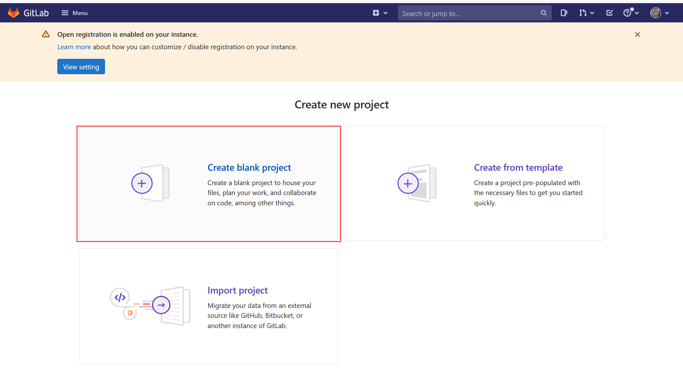The image size is (683, 370).
Task: Click the search magnifier icon
Action: (x=543, y=13)
